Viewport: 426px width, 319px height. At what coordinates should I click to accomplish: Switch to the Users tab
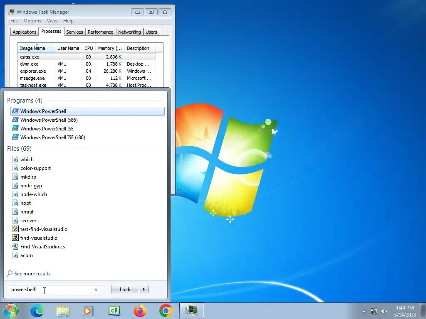coord(151,32)
